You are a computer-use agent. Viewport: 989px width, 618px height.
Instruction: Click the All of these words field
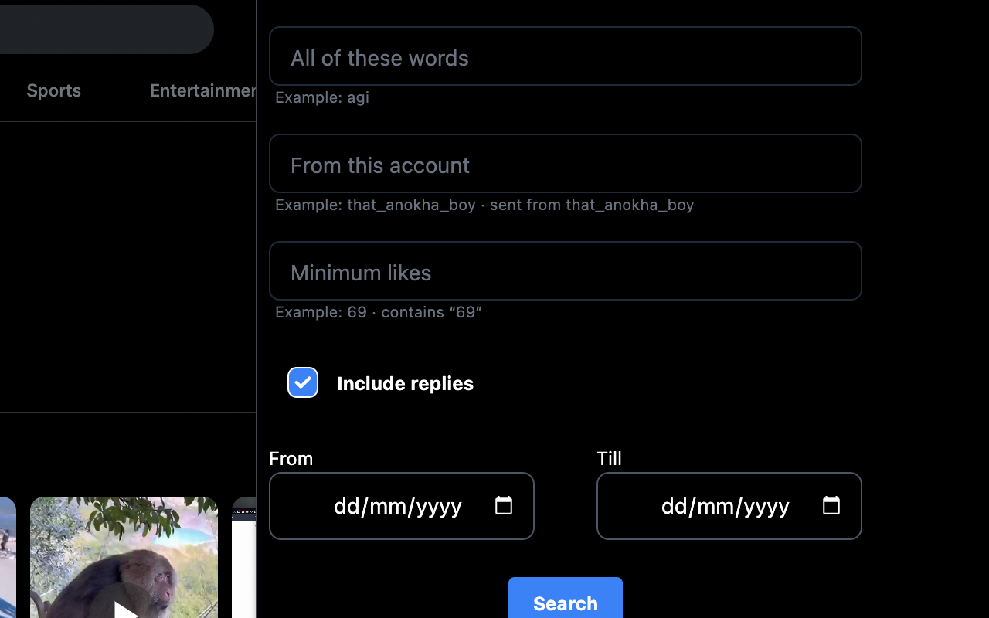pos(565,56)
